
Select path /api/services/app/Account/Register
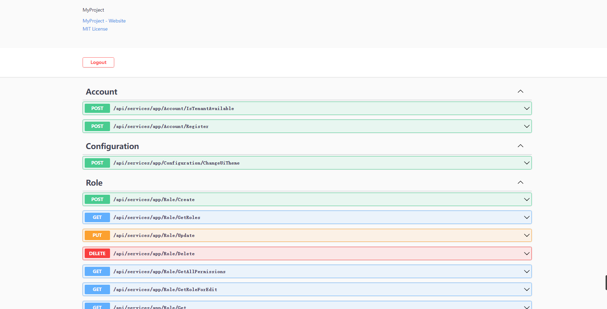click(x=161, y=126)
